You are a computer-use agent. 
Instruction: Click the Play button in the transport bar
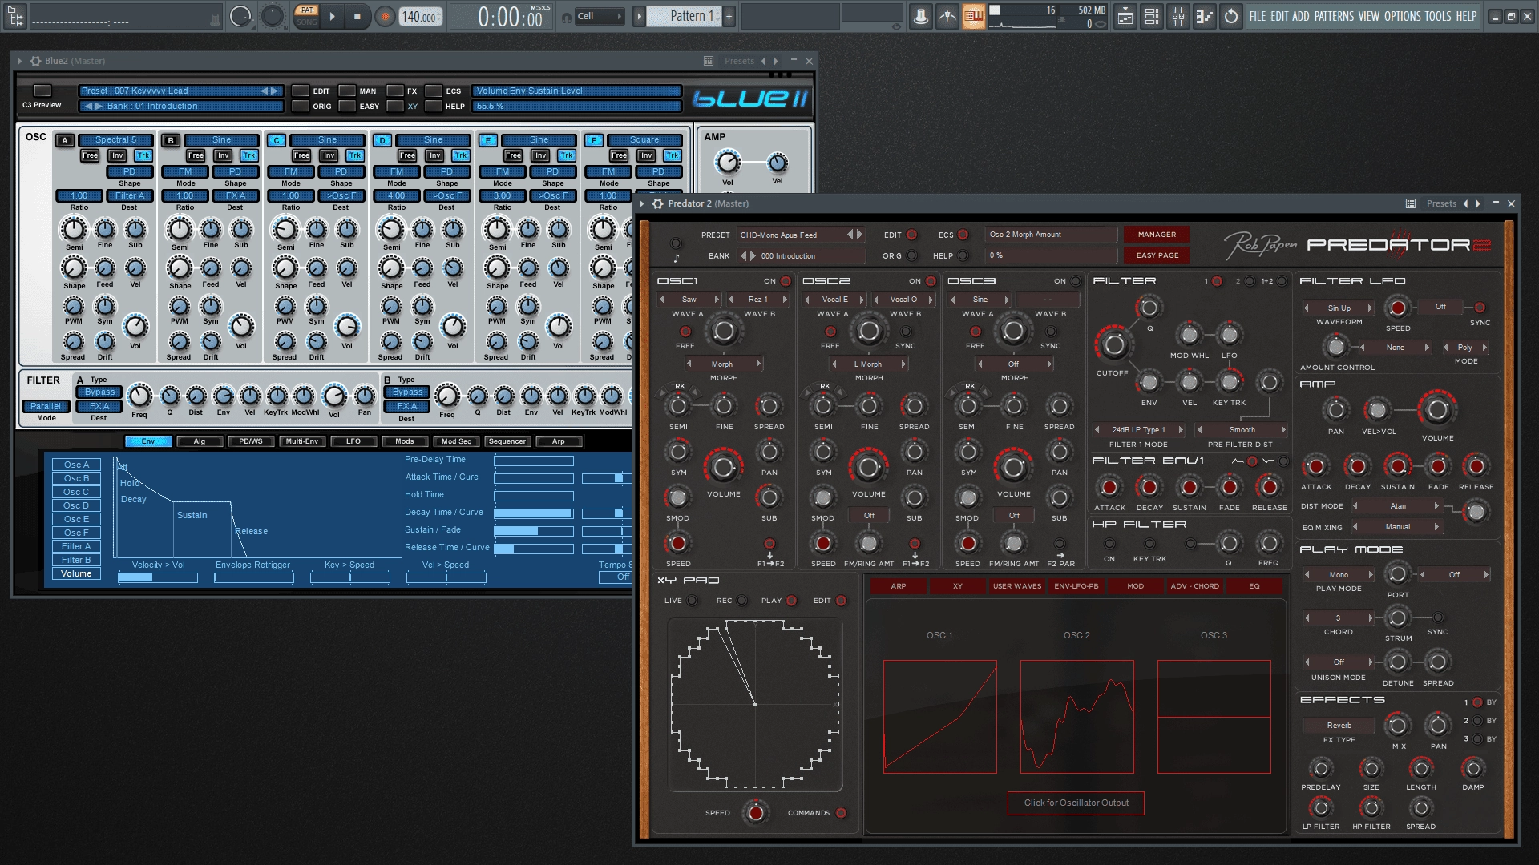[333, 16]
